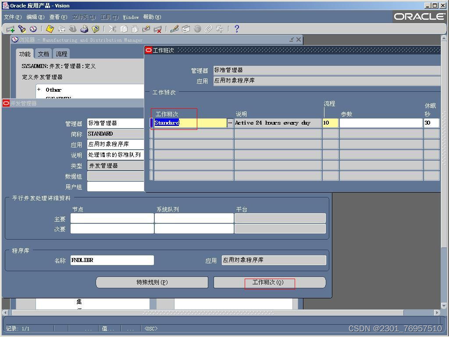The image size is (449, 337).
Task: Click the Oracle icon on the 并发管理器 title bar
Action: point(6,103)
